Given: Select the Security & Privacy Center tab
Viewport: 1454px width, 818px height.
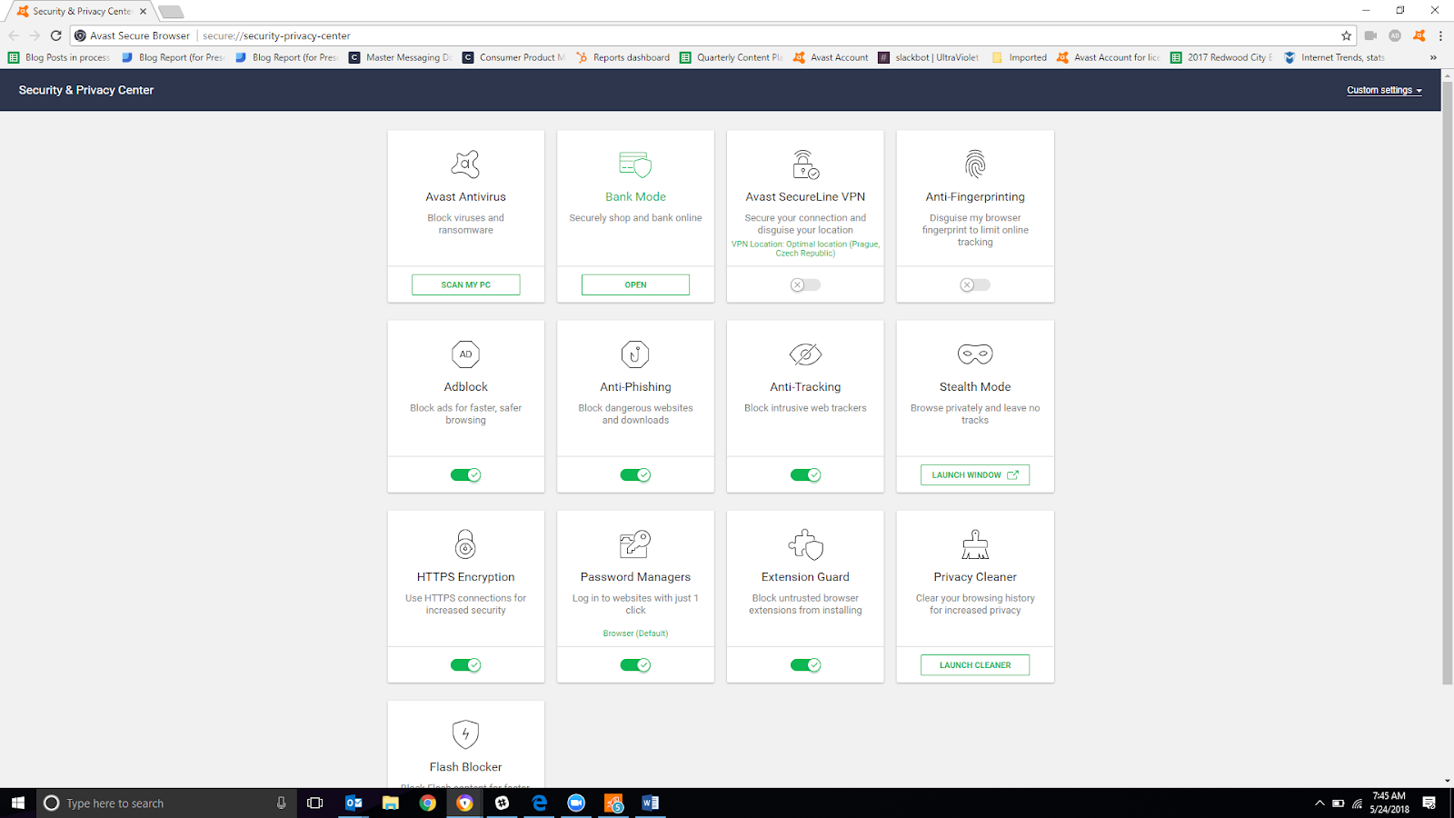Looking at the screenshot, I should 82,11.
